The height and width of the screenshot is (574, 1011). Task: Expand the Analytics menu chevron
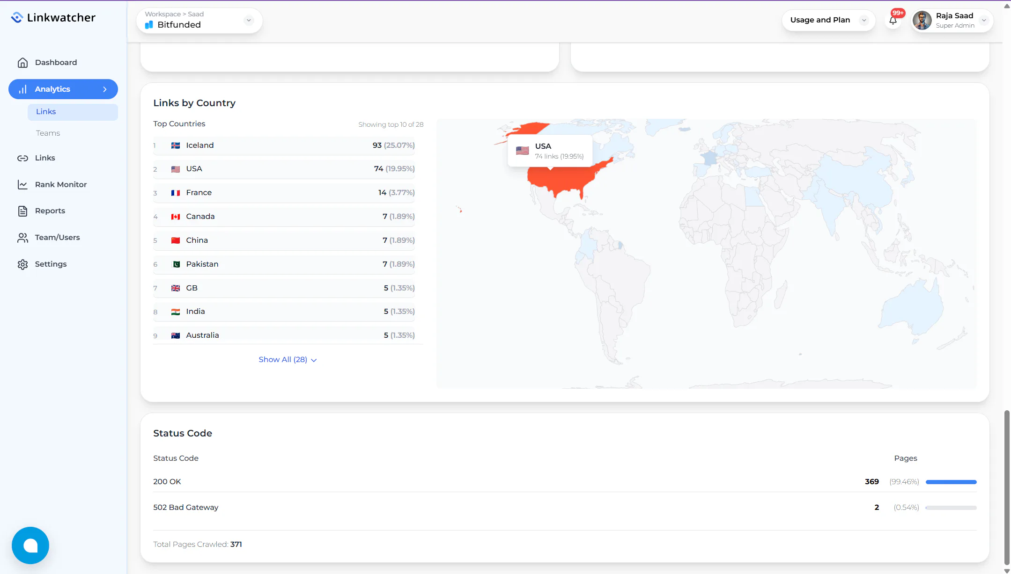pyautogui.click(x=105, y=89)
